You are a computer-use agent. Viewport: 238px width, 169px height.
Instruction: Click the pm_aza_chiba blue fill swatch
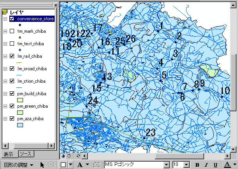20,125
